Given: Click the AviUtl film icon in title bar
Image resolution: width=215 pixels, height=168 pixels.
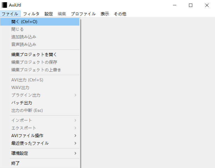Looking at the screenshot, I should 4,5.
